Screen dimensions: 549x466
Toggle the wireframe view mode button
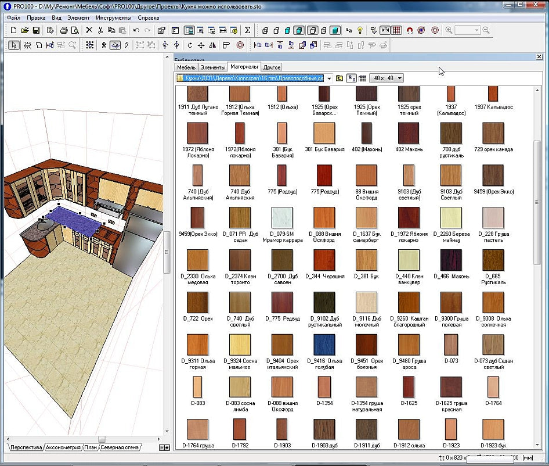(265, 31)
